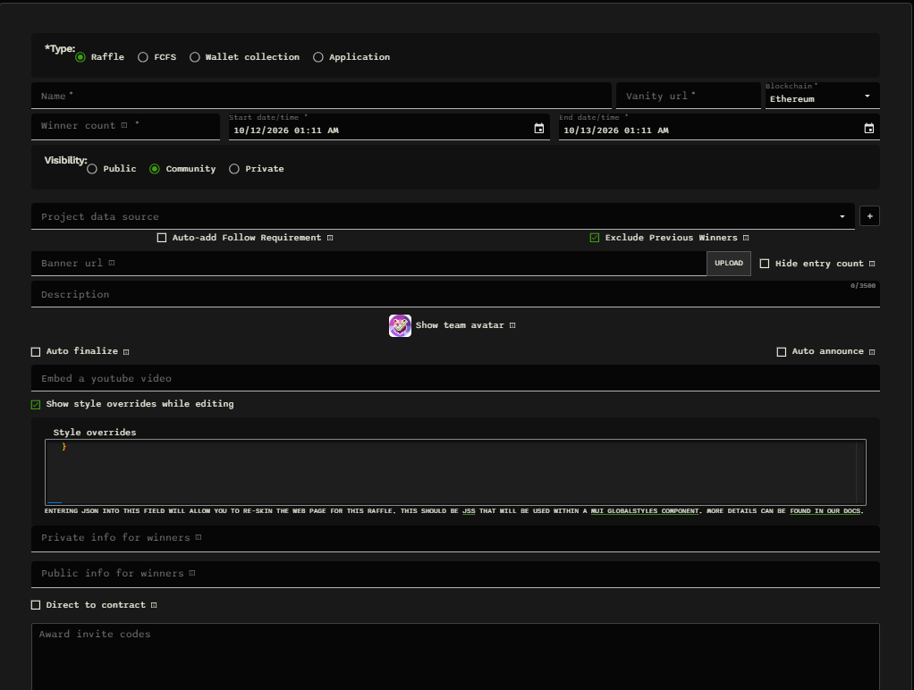Toggle the Show team avatar image

pos(400,325)
